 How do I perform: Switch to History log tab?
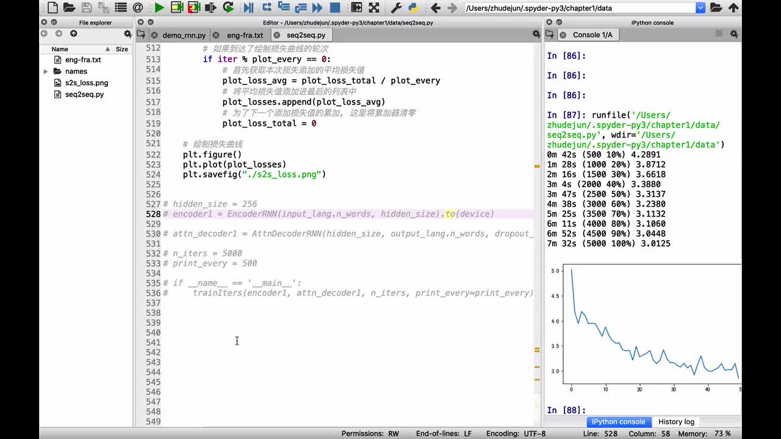click(x=676, y=422)
